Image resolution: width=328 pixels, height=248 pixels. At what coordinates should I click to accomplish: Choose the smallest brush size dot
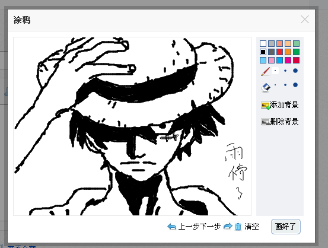tap(275, 71)
